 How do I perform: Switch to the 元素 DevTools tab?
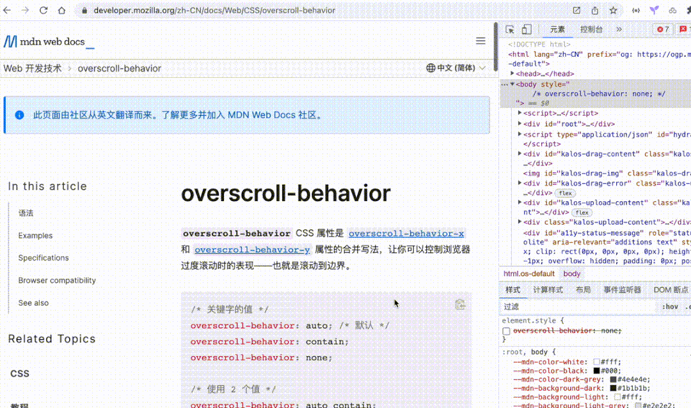pos(557,29)
